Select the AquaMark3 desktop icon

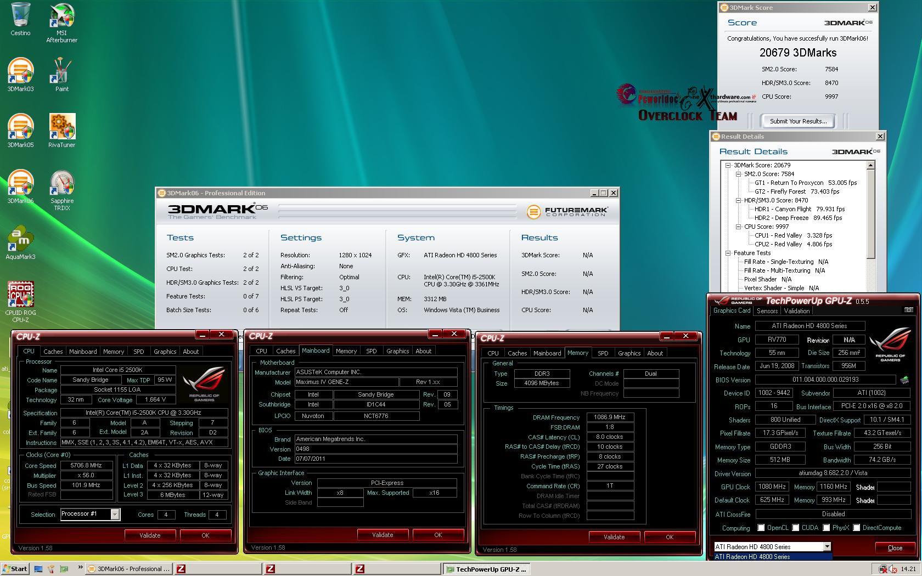(x=20, y=242)
